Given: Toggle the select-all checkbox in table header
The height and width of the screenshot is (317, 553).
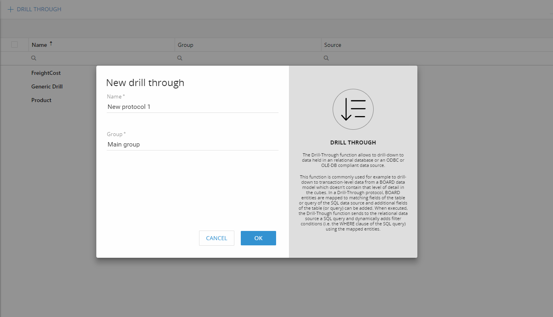Looking at the screenshot, I should click(x=14, y=44).
